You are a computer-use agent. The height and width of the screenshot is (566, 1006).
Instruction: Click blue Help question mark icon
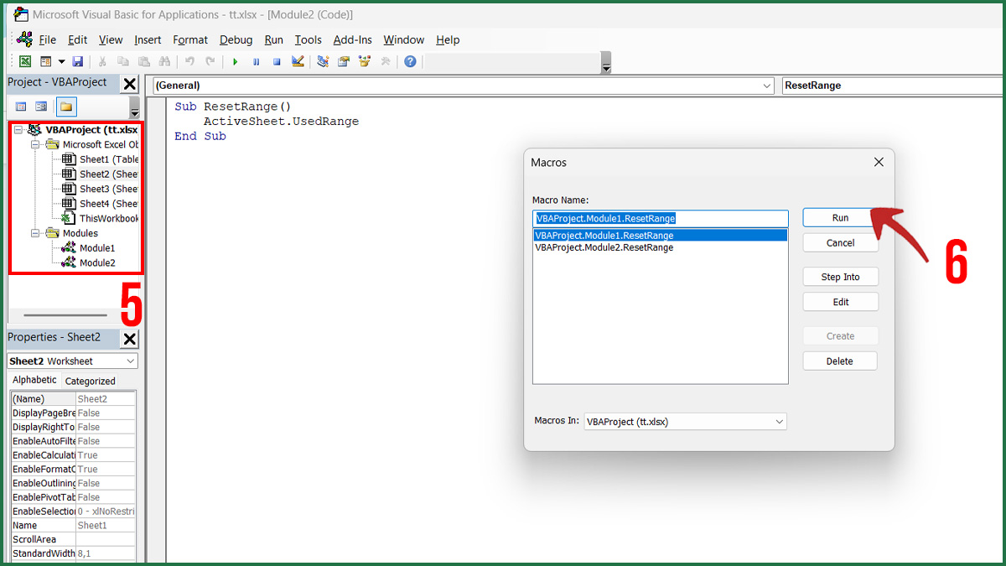(x=410, y=61)
